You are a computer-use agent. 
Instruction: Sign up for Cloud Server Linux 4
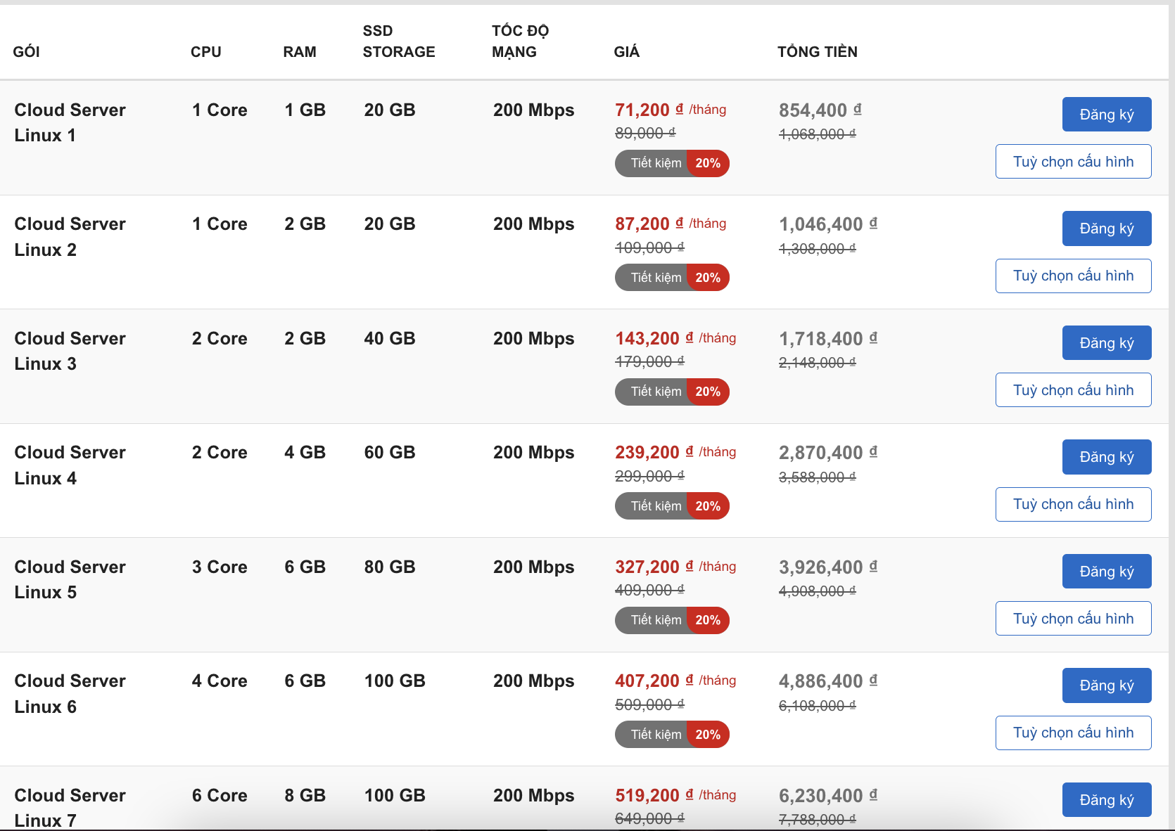(1107, 457)
